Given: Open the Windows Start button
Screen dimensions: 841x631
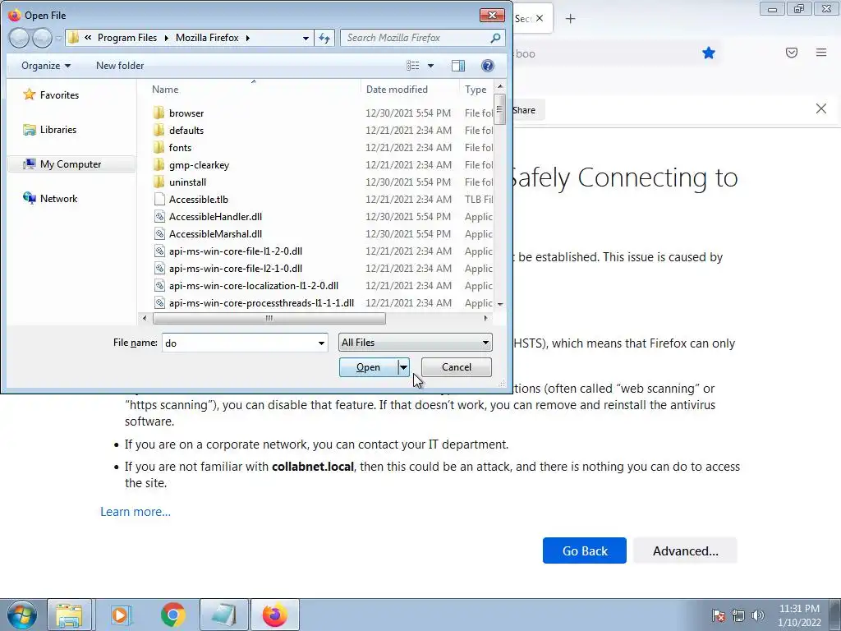Looking at the screenshot, I should coord(22,615).
